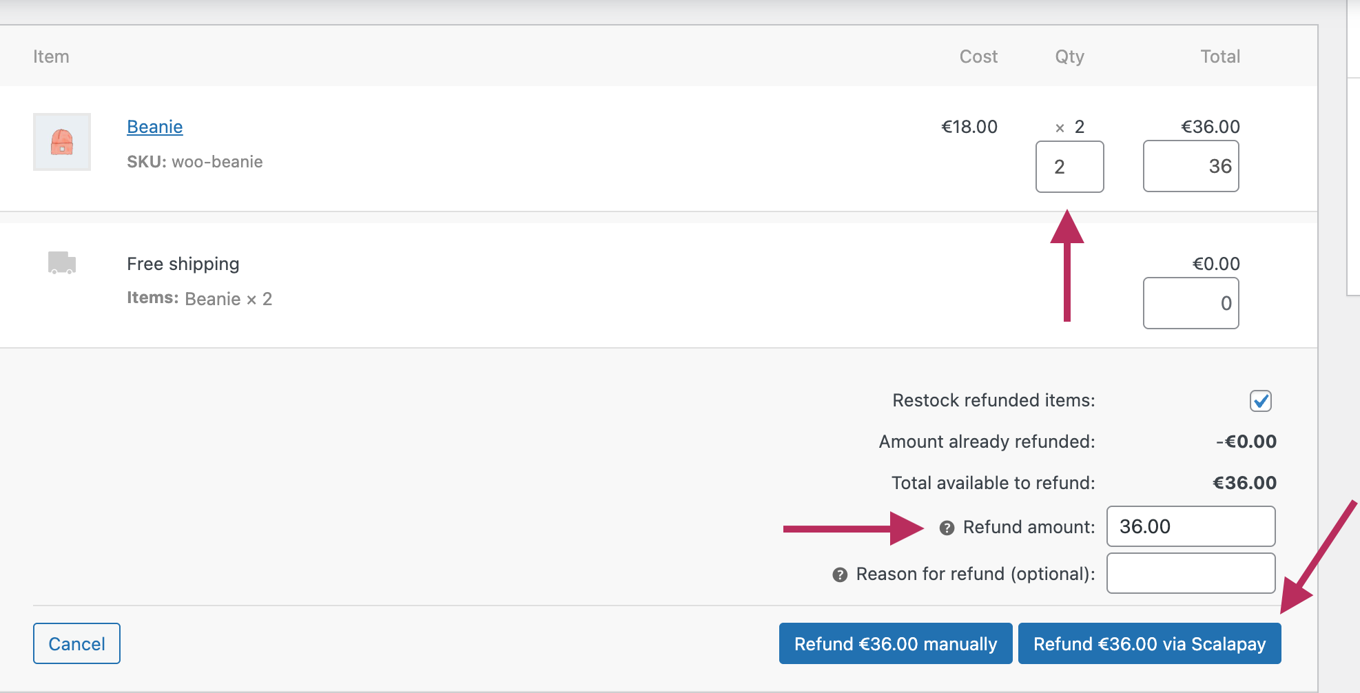This screenshot has height=693, width=1360.
Task: Click the shipping truck icon
Action: (62, 262)
